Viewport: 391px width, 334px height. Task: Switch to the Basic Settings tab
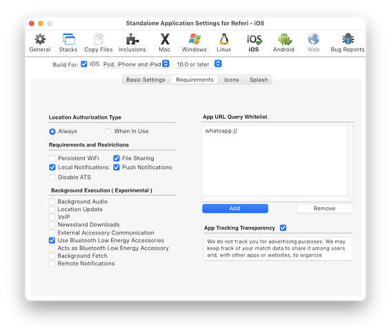coord(146,79)
